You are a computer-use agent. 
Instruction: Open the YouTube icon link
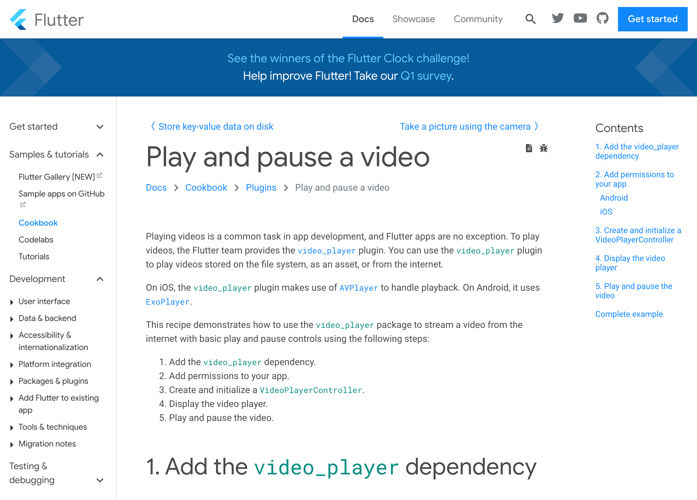coord(580,19)
